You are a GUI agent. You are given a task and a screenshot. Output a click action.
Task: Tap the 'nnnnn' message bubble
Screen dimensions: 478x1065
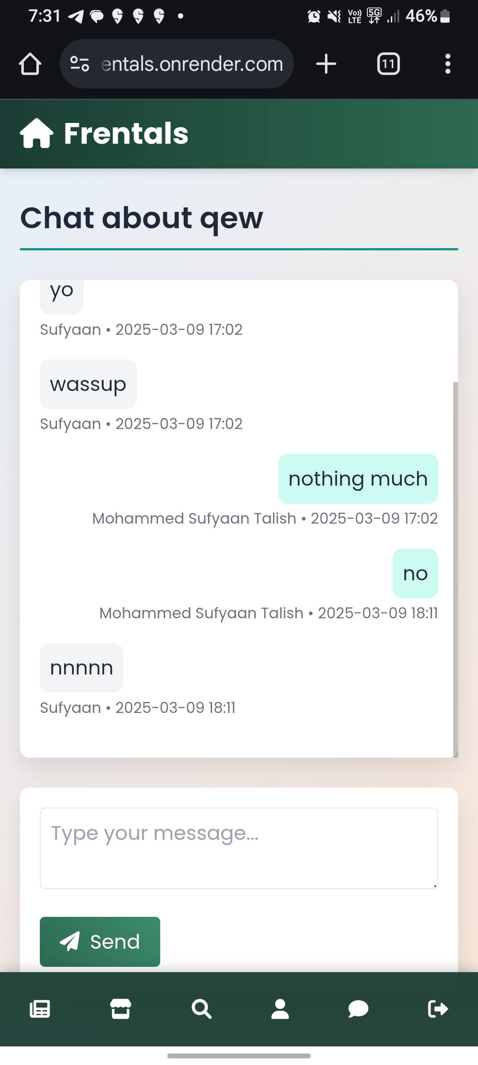pyautogui.click(x=81, y=668)
